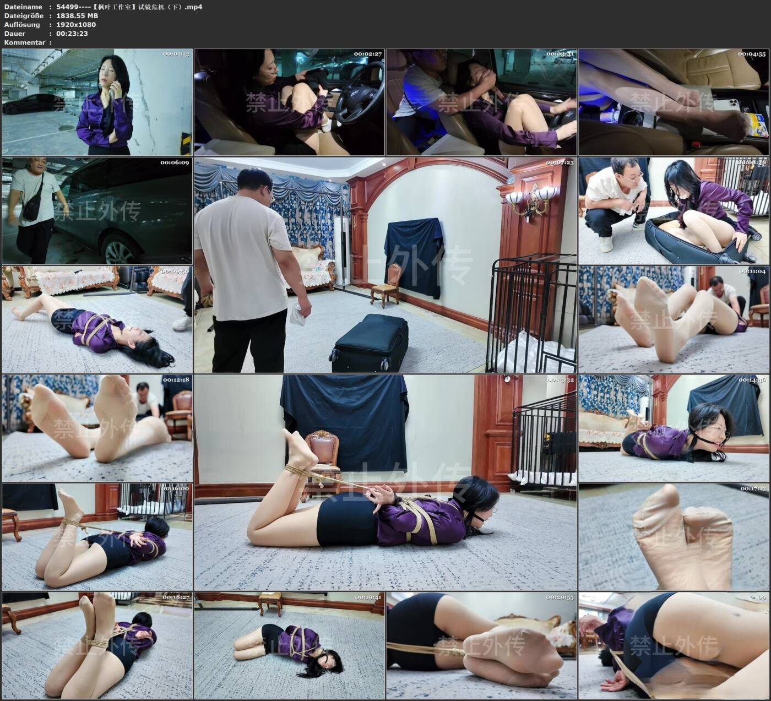The height and width of the screenshot is (701, 771).
Task: Click the "Dateigröße" label
Action: (24, 16)
